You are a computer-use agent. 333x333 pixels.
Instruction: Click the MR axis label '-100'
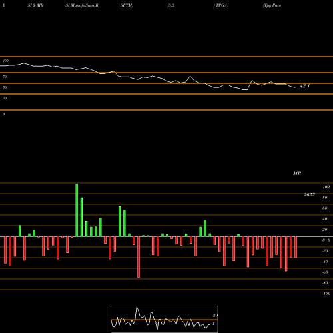[x=326, y=294]
